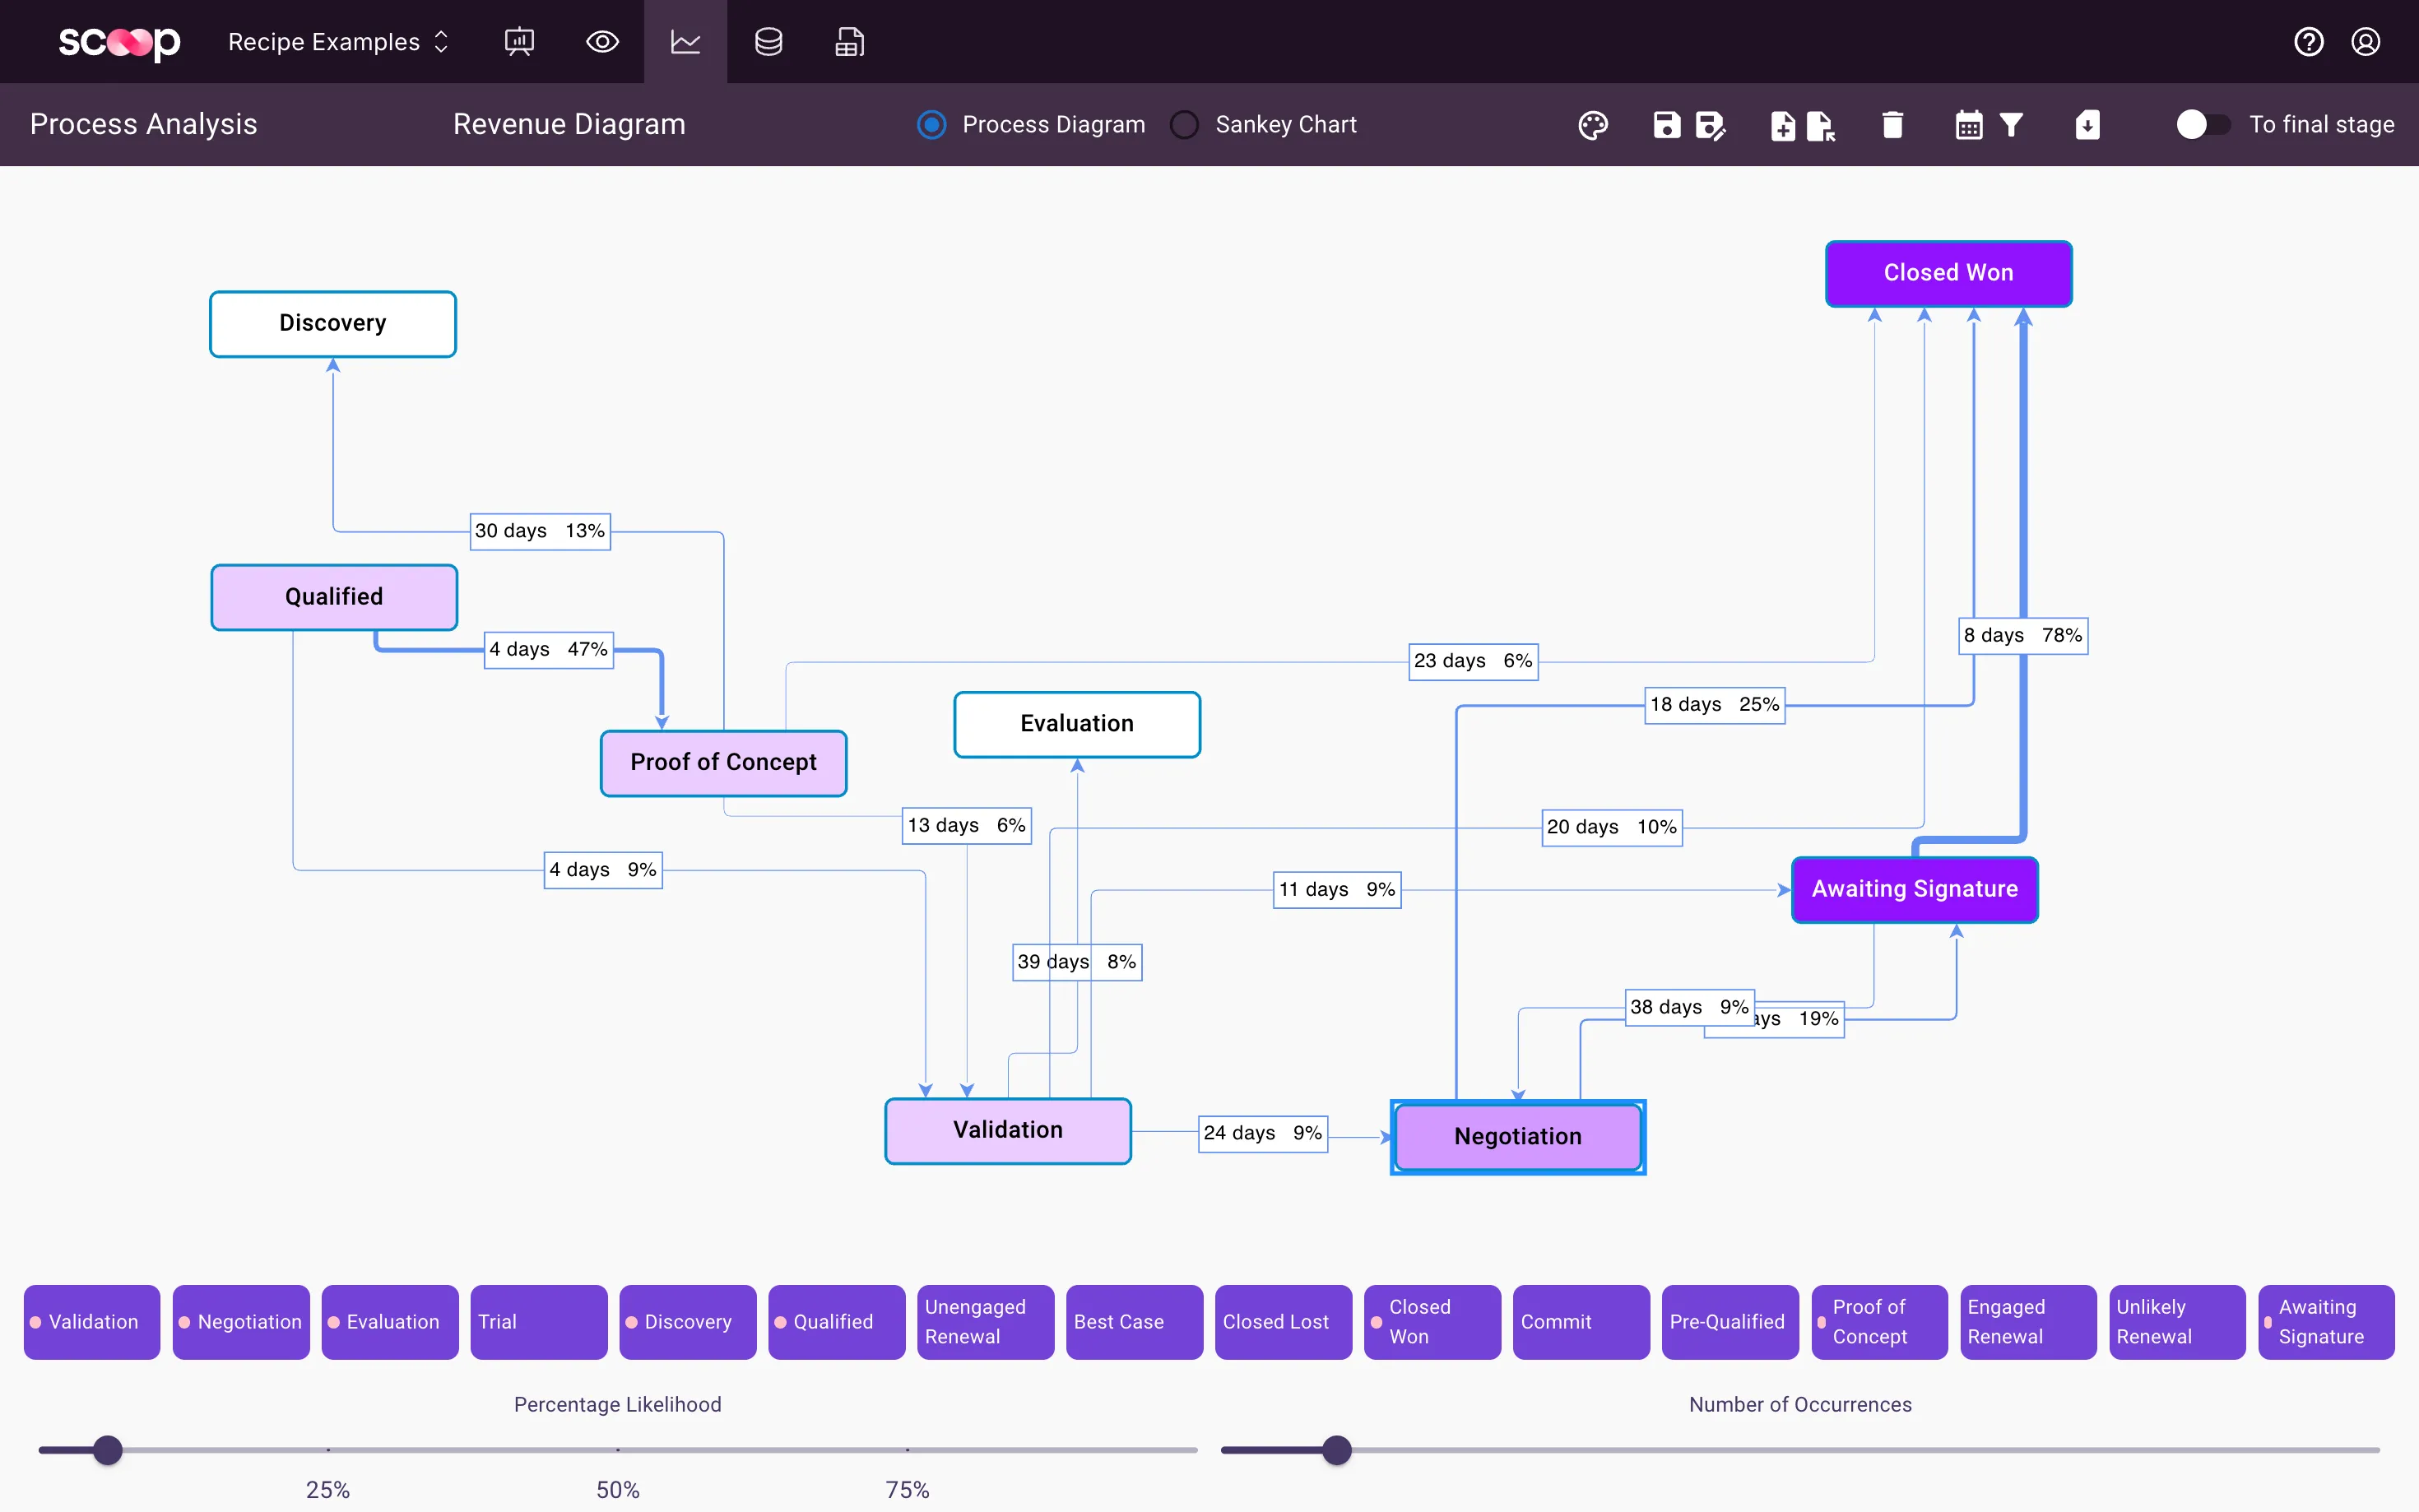2419x1512 pixels.
Task: Switch to the presentation view tab
Action: (x=519, y=42)
